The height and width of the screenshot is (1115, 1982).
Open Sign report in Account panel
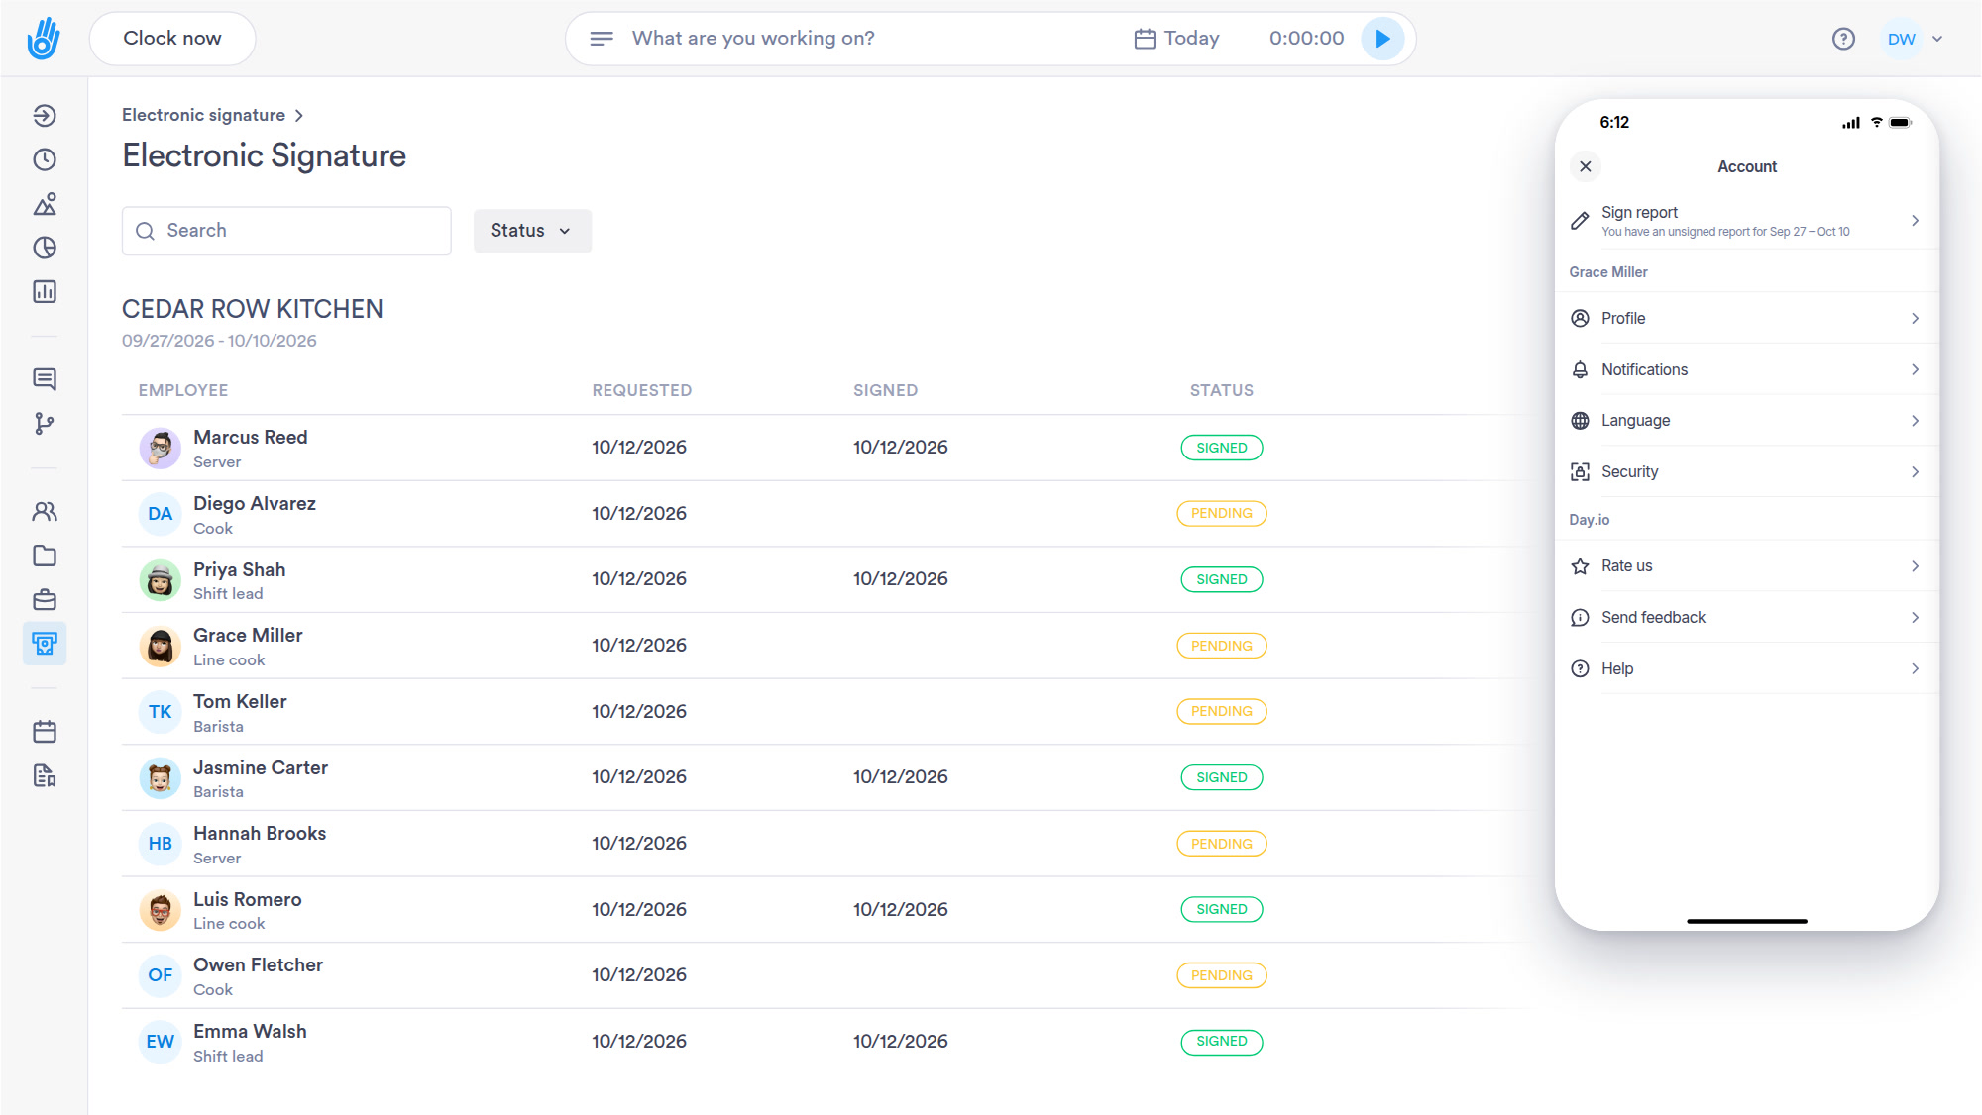pos(1746,221)
